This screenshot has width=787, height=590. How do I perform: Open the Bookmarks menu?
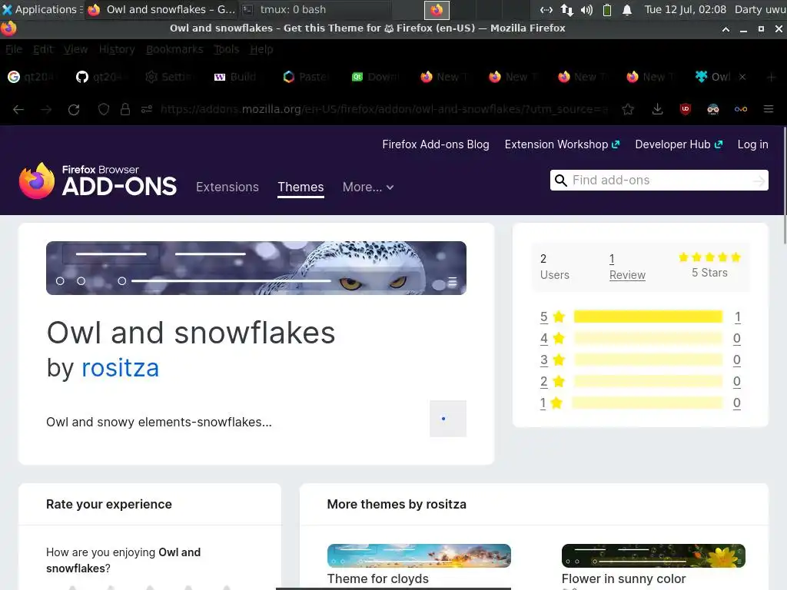click(174, 49)
